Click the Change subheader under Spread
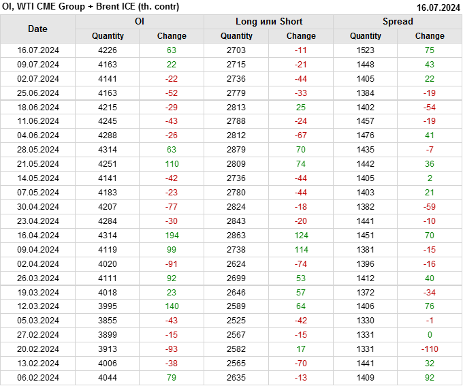This screenshot has height=386, width=463. tap(430, 36)
